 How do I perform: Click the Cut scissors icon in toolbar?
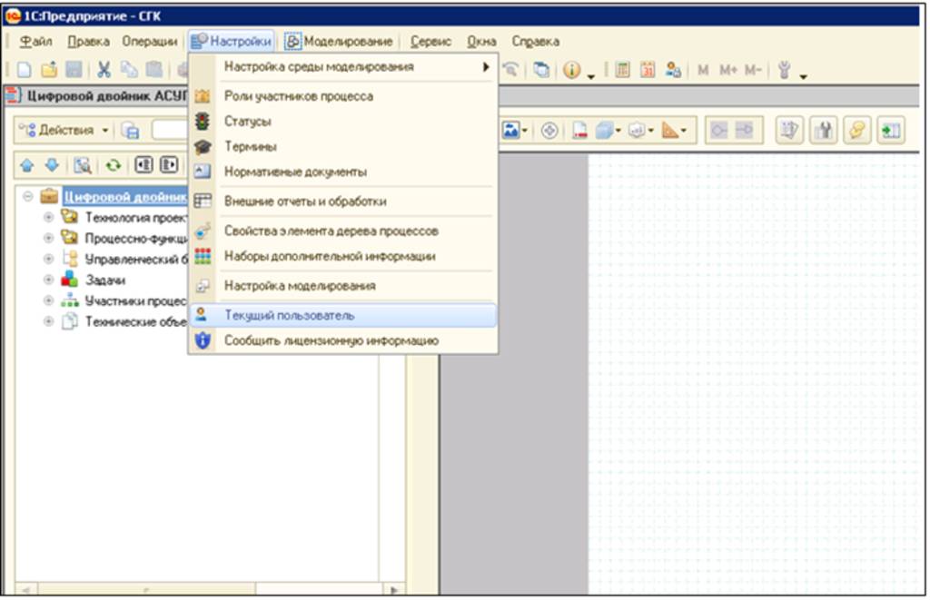coord(104,69)
